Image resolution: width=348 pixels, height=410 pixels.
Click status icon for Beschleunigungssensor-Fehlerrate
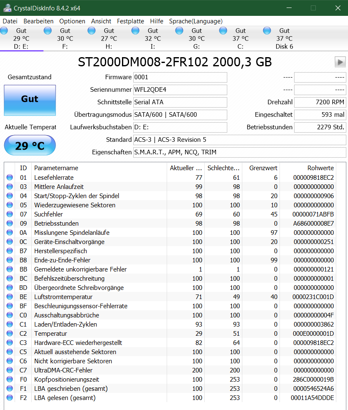[x=10, y=306]
